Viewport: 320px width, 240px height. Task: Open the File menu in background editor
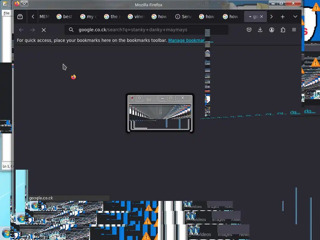[x=6, y=13]
